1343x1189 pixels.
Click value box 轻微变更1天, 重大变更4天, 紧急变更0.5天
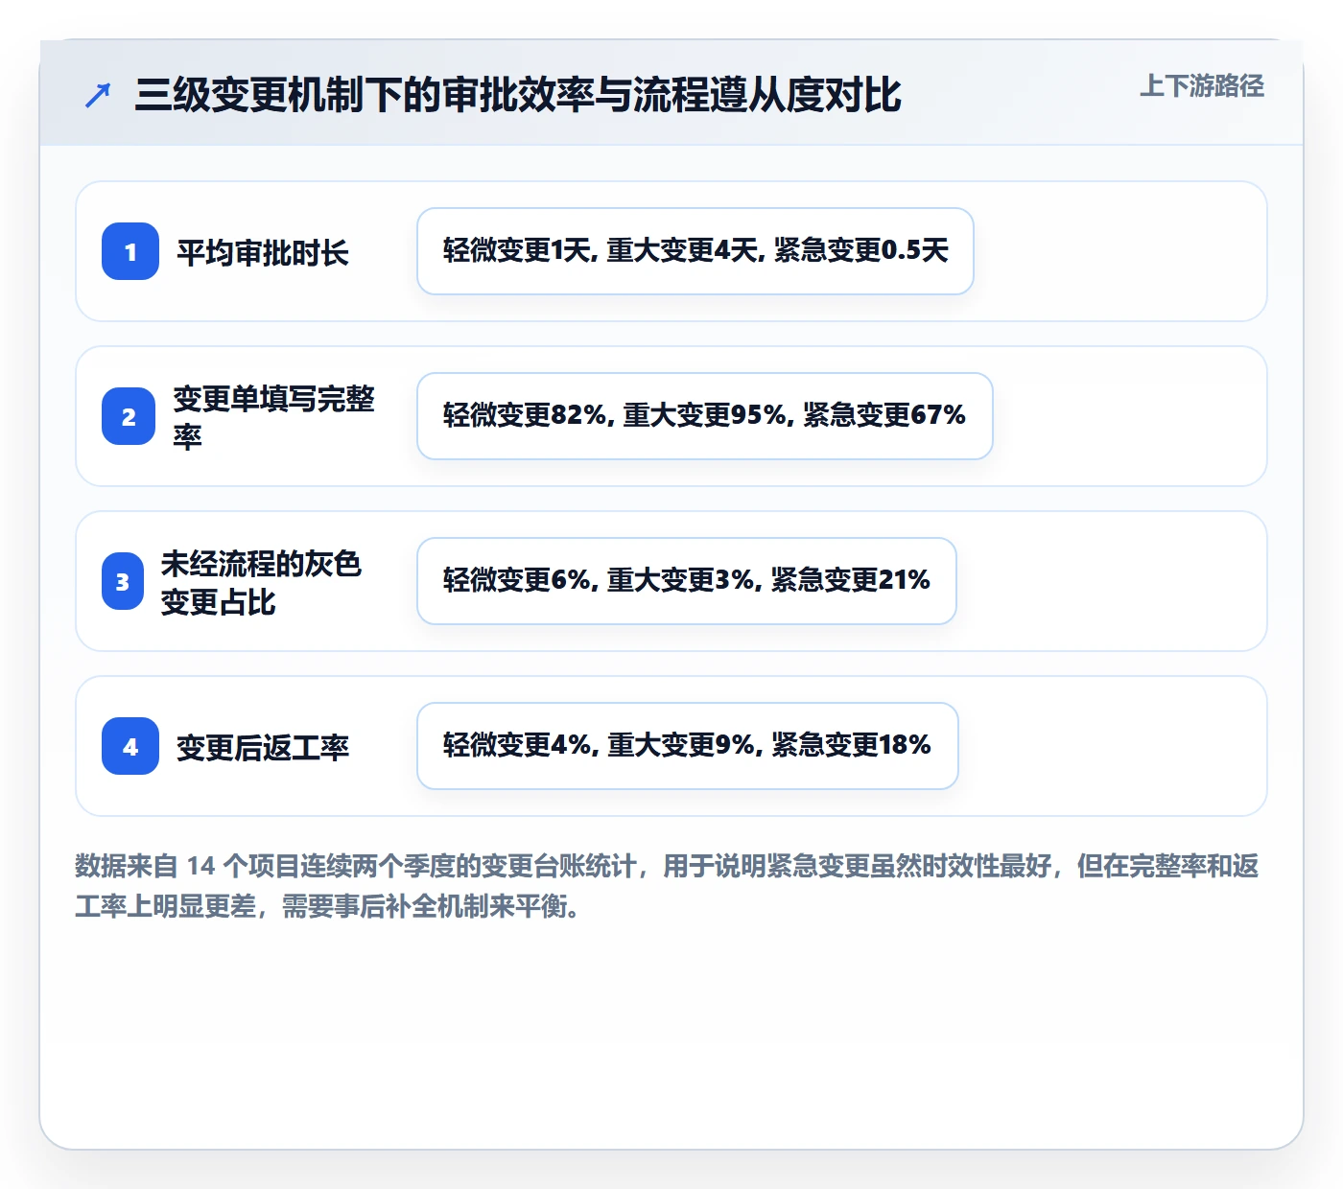coord(695,251)
